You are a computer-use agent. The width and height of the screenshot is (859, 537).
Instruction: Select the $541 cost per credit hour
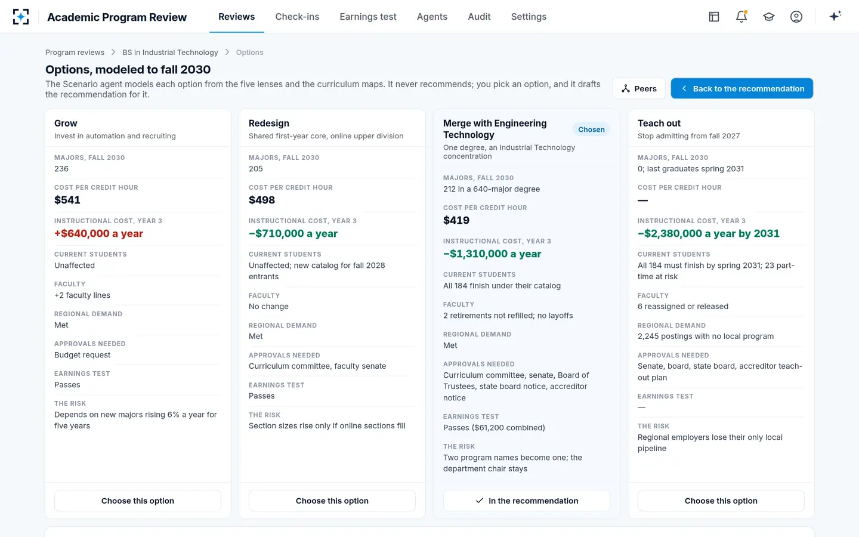[67, 200]
